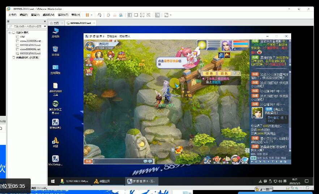Open the 帮助(H) menu

[x=76, y=15]
